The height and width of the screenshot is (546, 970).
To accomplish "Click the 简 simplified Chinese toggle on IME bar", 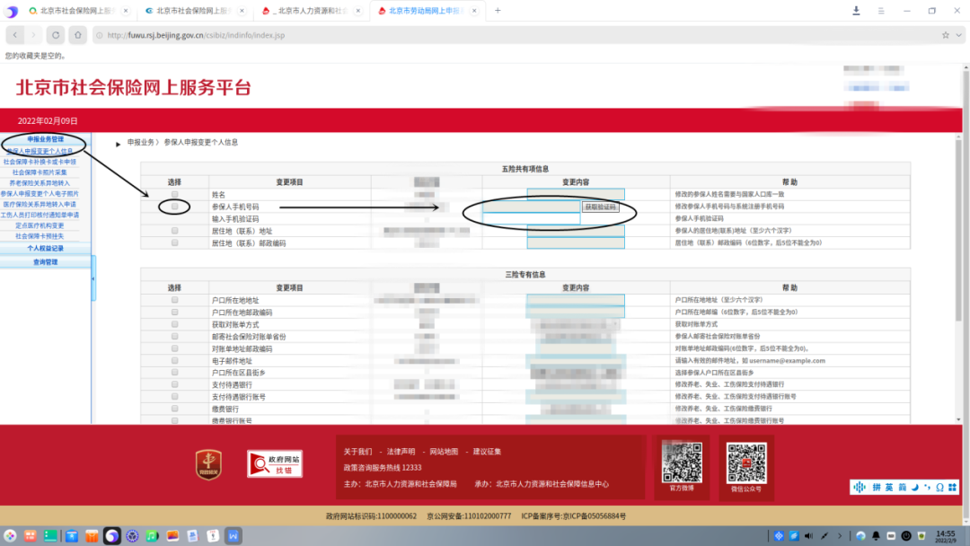I will [902, 488].
